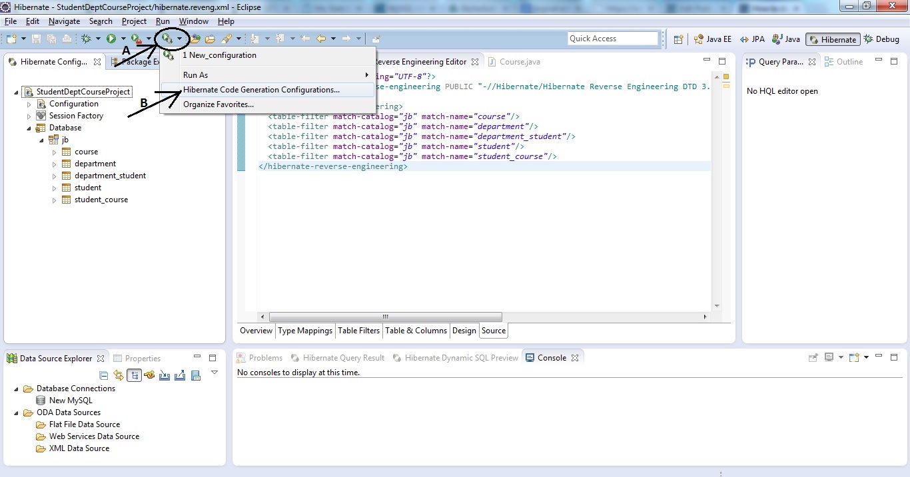Click the Print toolbar icon

[67, 39]
